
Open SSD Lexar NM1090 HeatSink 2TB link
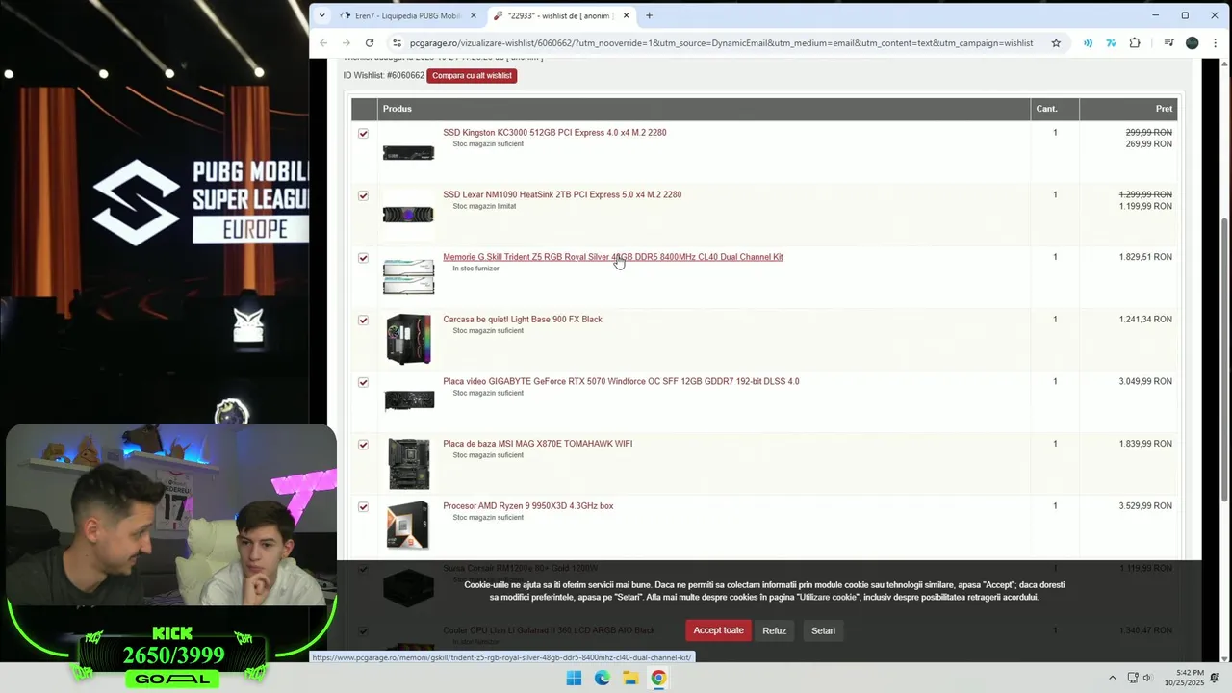(562, 194)
